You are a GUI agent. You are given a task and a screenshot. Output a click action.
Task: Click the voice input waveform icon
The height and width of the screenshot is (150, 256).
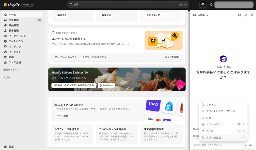point(250,145)
